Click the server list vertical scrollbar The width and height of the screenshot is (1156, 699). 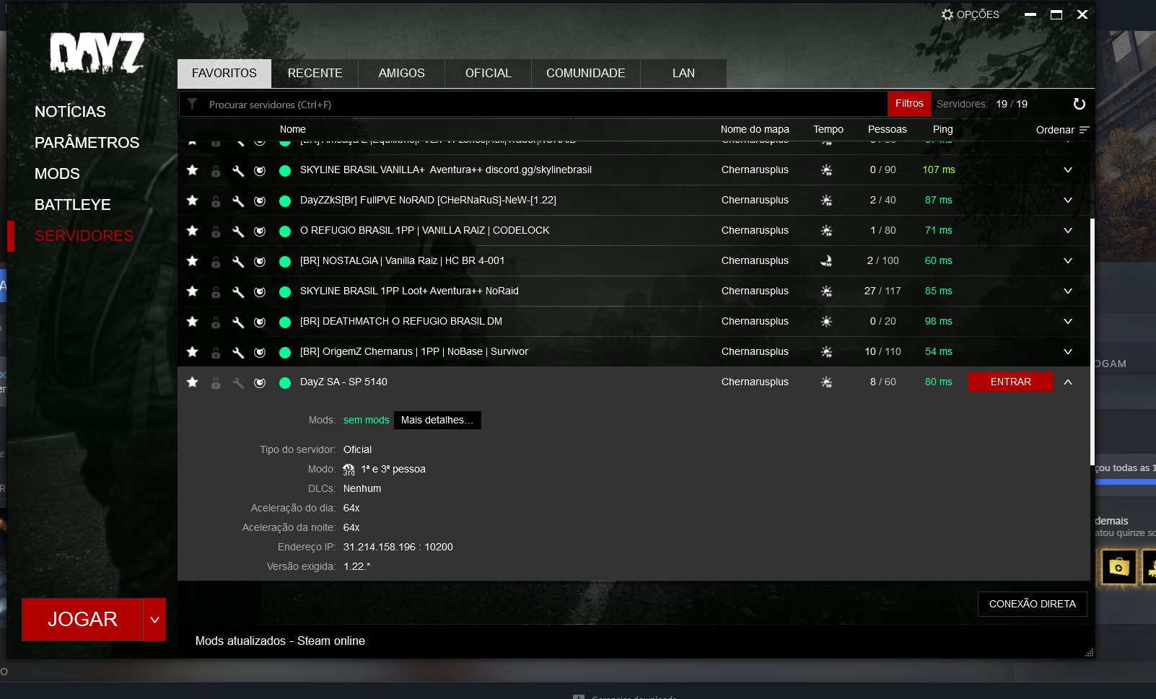[1092, 343]
